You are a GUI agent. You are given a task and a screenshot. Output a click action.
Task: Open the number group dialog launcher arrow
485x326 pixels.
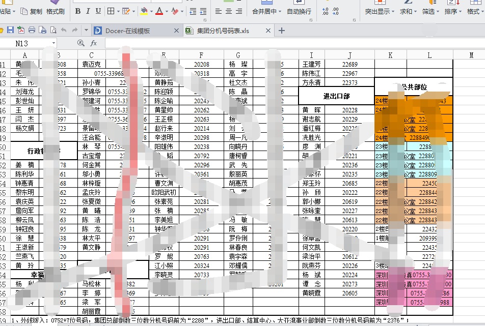click(354, 20)
